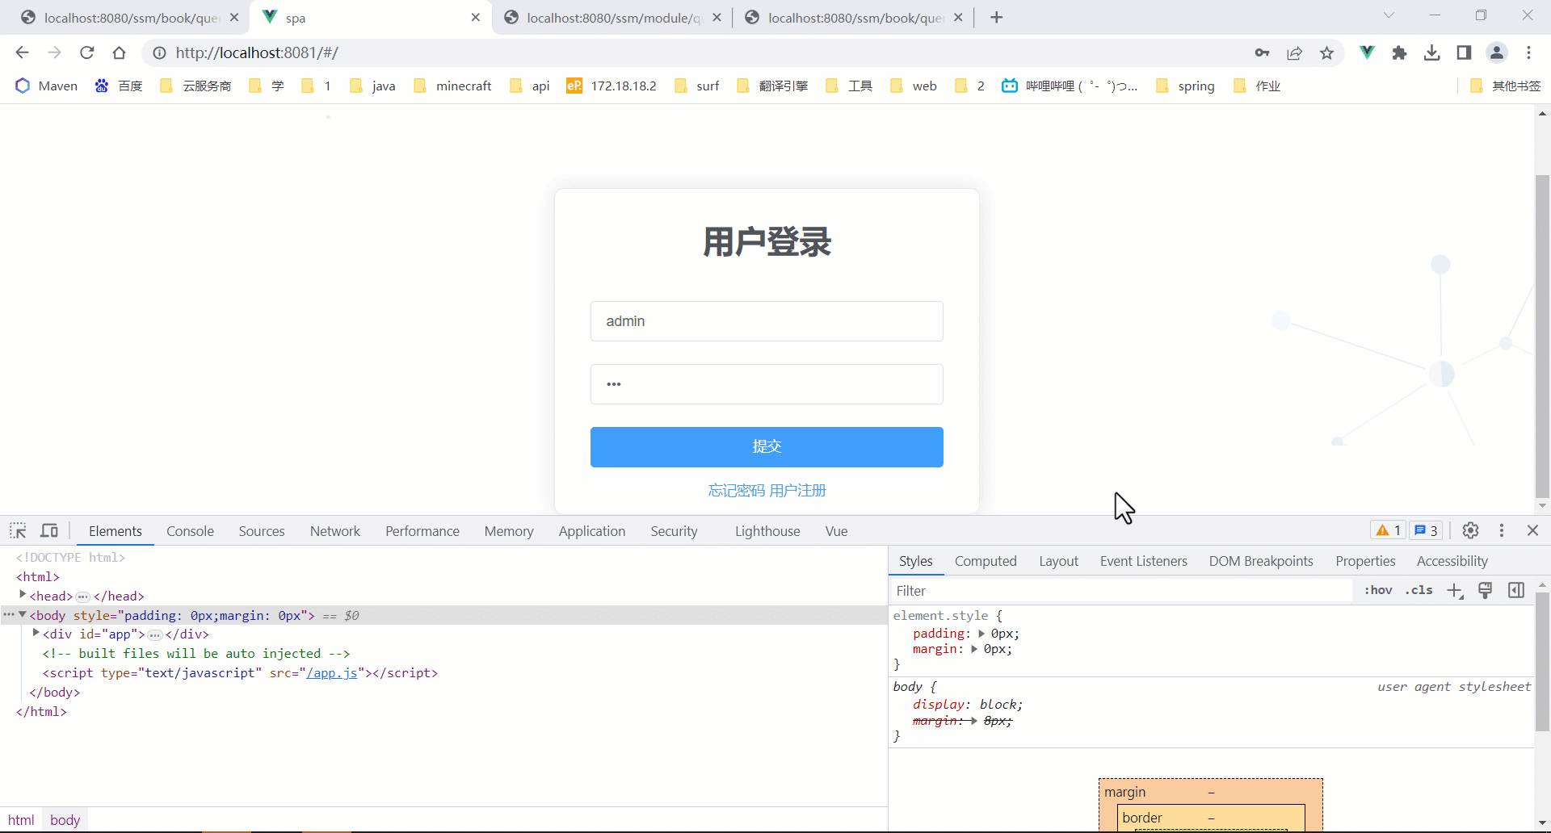1551x833 pixels.
Task: Click the address bar URL
Action: pyautogui.click(x=257, y=52)
